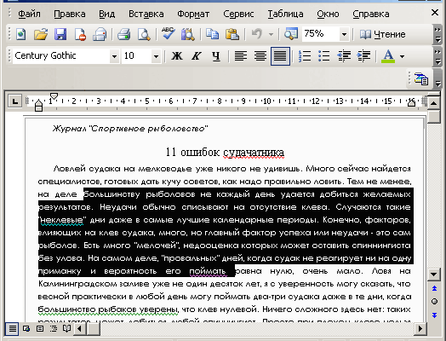
Task: Switch to Print layout view
Action: 40,329
